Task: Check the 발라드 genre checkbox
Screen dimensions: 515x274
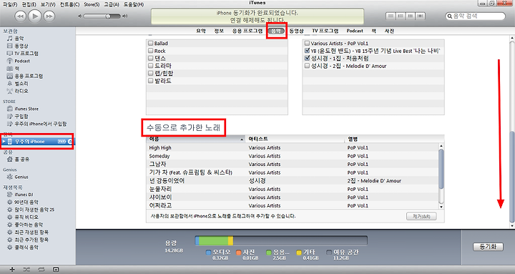Action: 150,81
